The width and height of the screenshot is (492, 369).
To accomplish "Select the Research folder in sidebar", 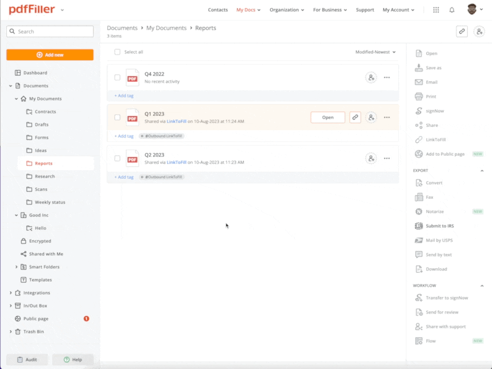I will tap(45, 176).
